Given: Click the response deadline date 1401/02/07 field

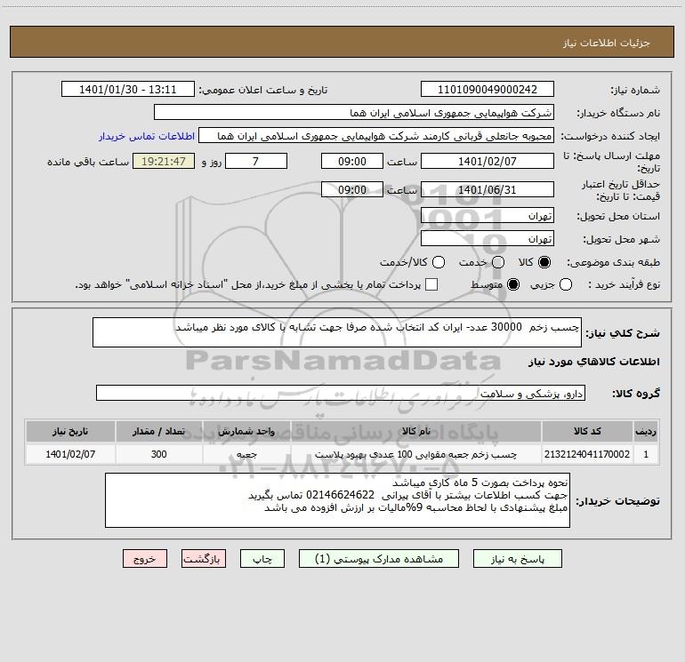Looking at the screenshot, I should coord(488,161).
